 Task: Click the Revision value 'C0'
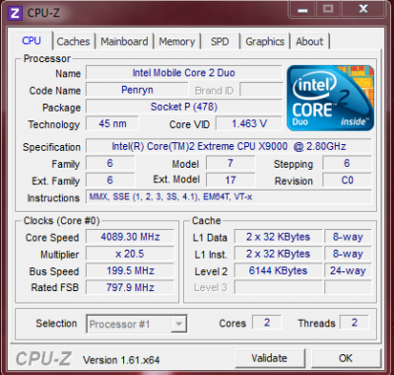347,180
